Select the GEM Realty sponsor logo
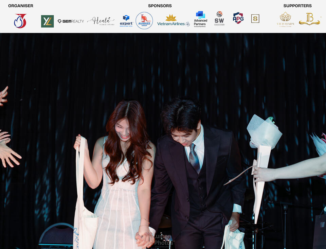Screen dimensions: 326x249 tap(71, 21)
